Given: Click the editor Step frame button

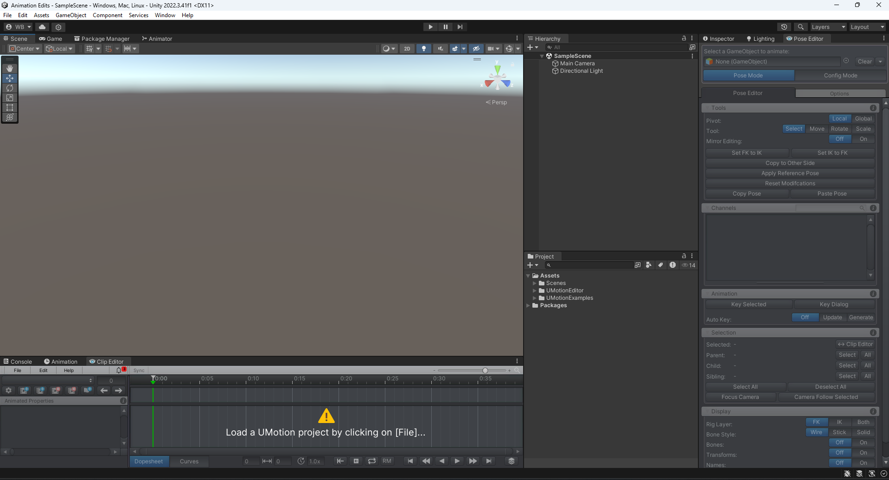Looking at the screenshot, I should point(460,27).
